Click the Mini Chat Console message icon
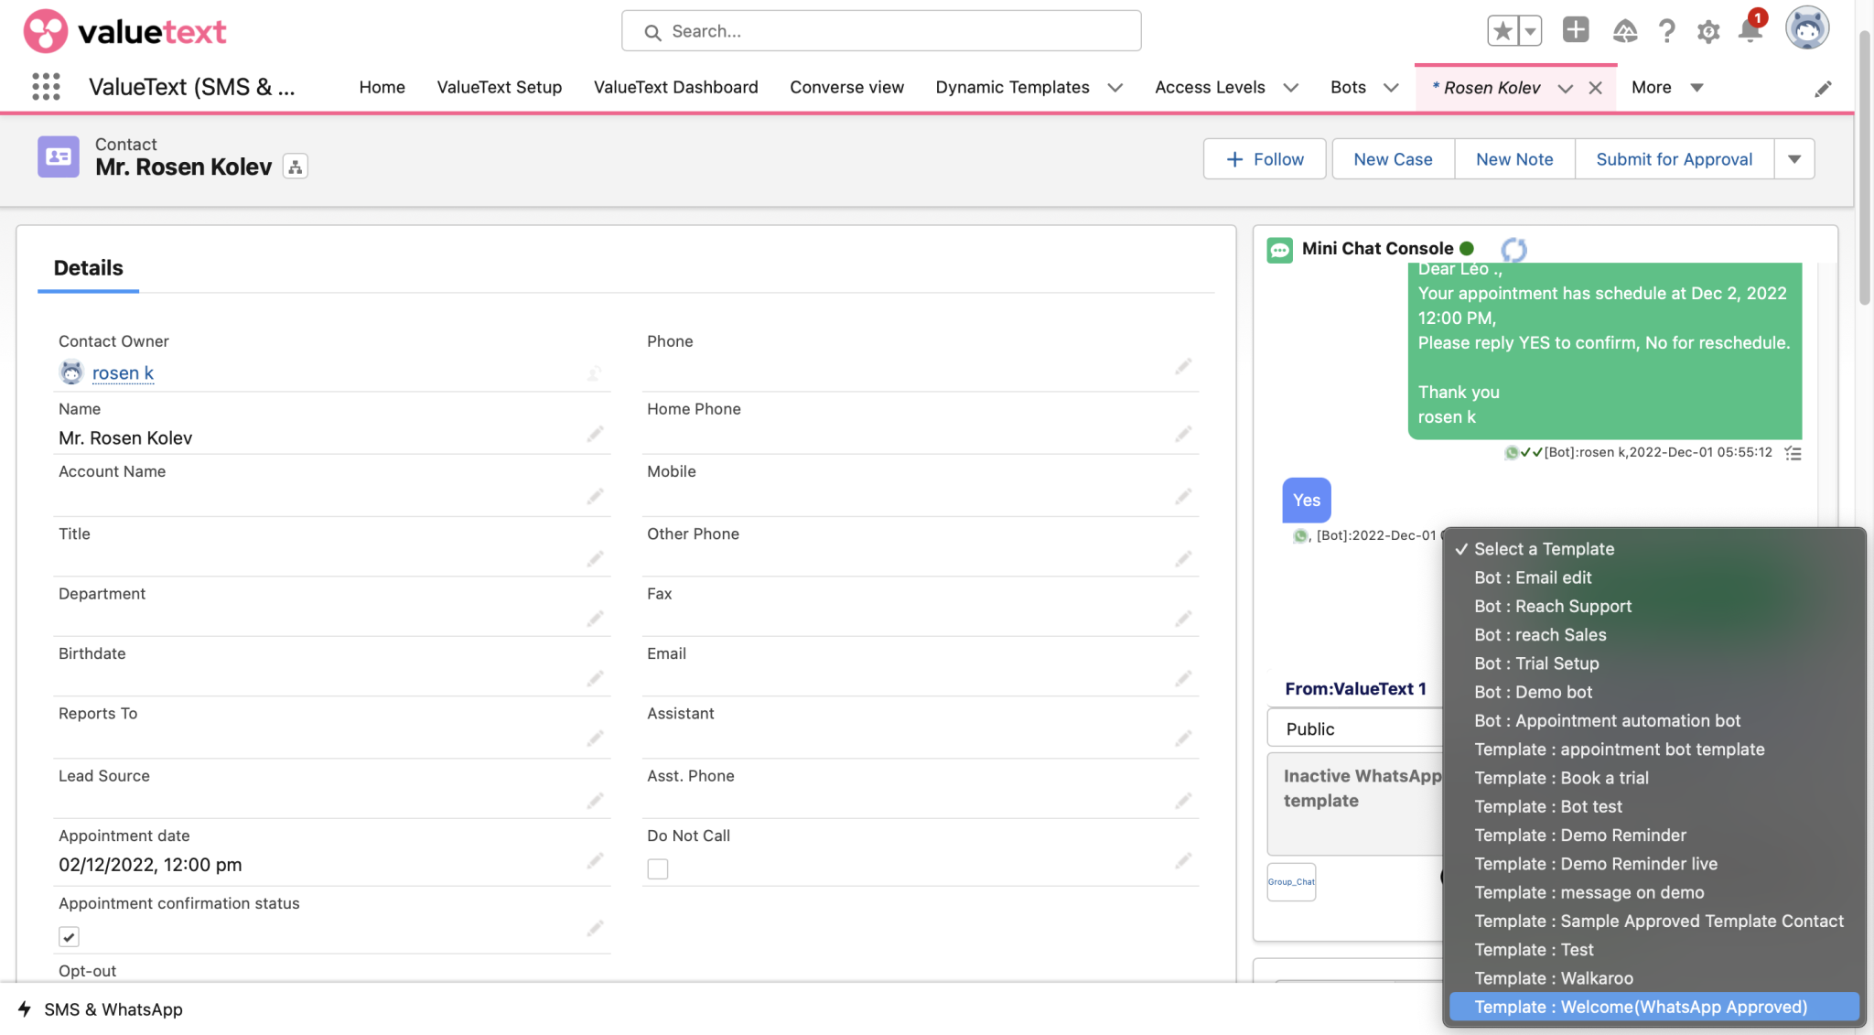1874x1035 pixels. pos(1279,250)
